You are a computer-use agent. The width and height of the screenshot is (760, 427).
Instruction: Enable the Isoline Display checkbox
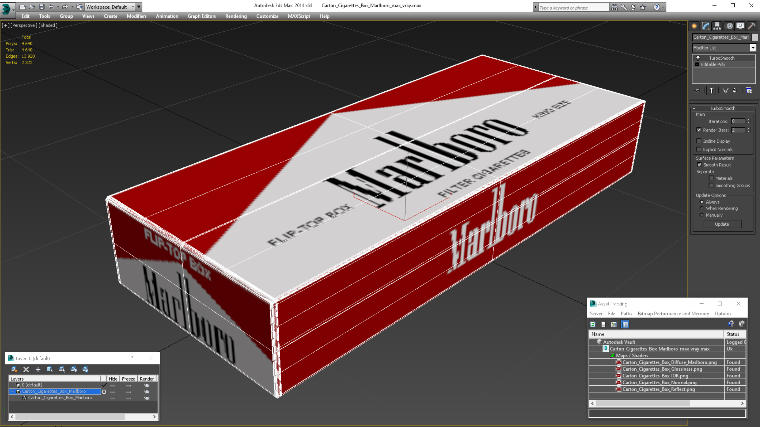[699, 141]
